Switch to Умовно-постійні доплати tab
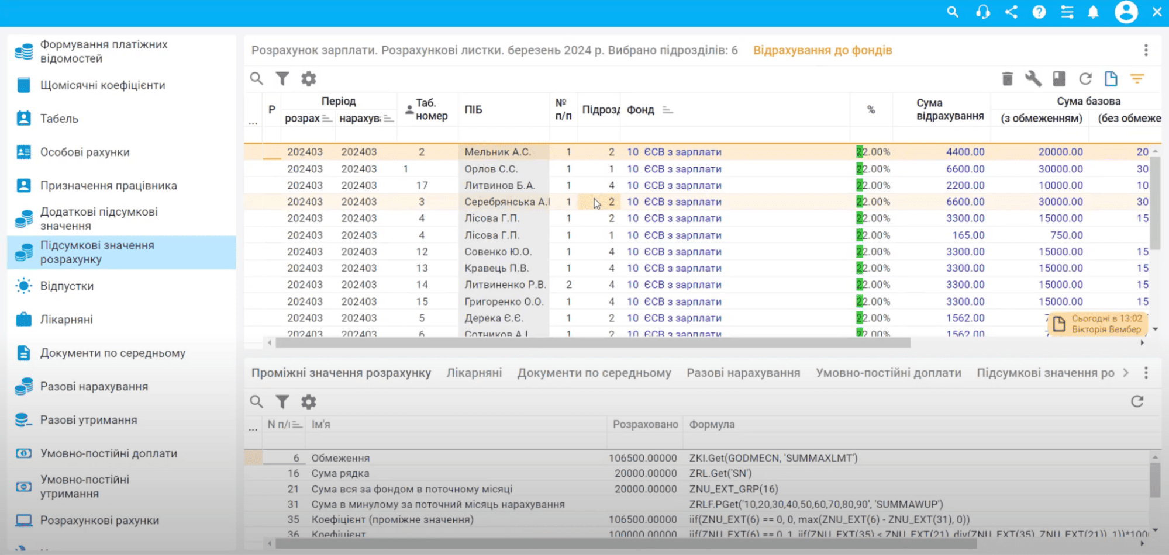The width and height of the screenshot is (1169, 555). pos(888,373)
